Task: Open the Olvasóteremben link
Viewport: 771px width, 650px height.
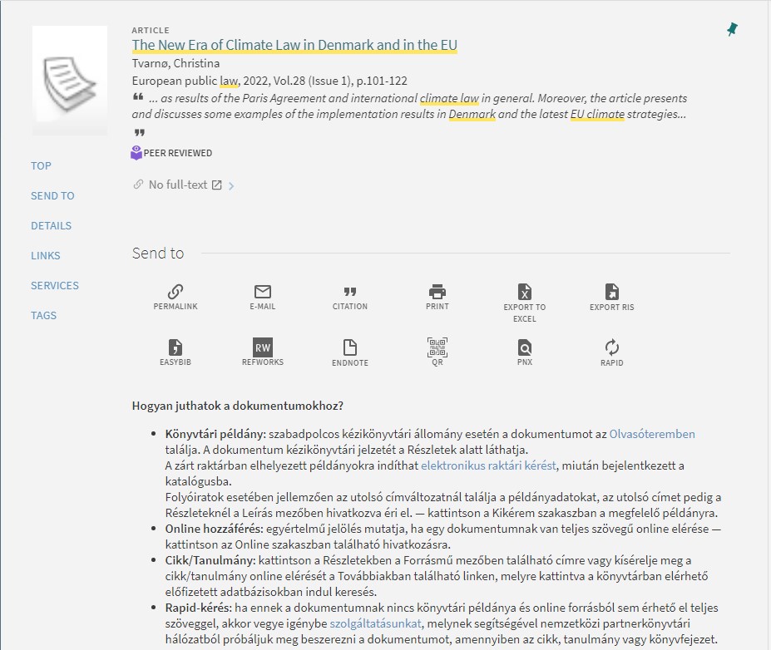Action: pyautogui.click(x=651, y=434)
